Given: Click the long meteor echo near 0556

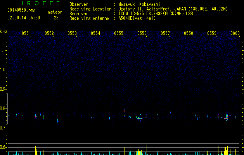Looking at the screenshot, I should pos(139,118).
